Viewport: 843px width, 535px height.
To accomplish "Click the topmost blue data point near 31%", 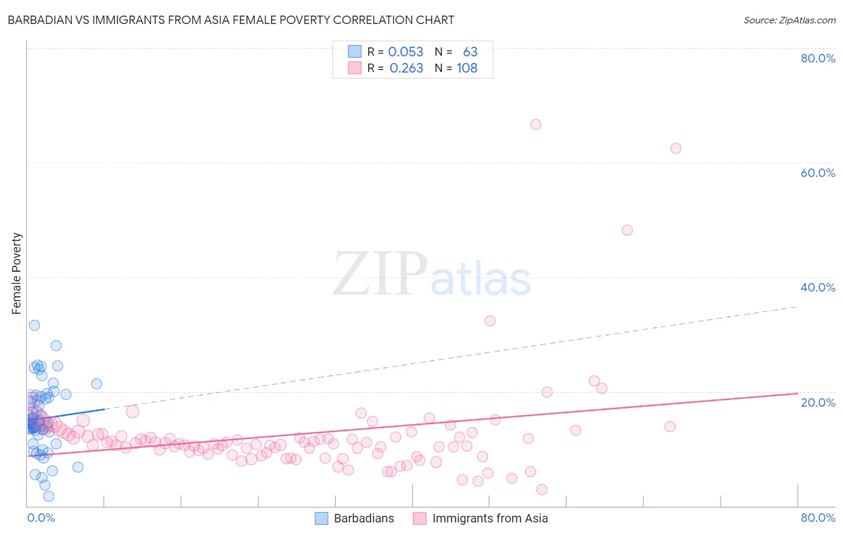I will (x=34, y=325).
